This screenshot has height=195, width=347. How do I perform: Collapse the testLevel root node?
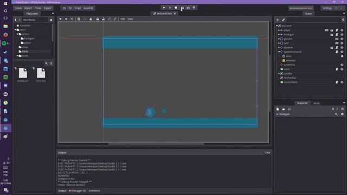(x=277, y=26)
